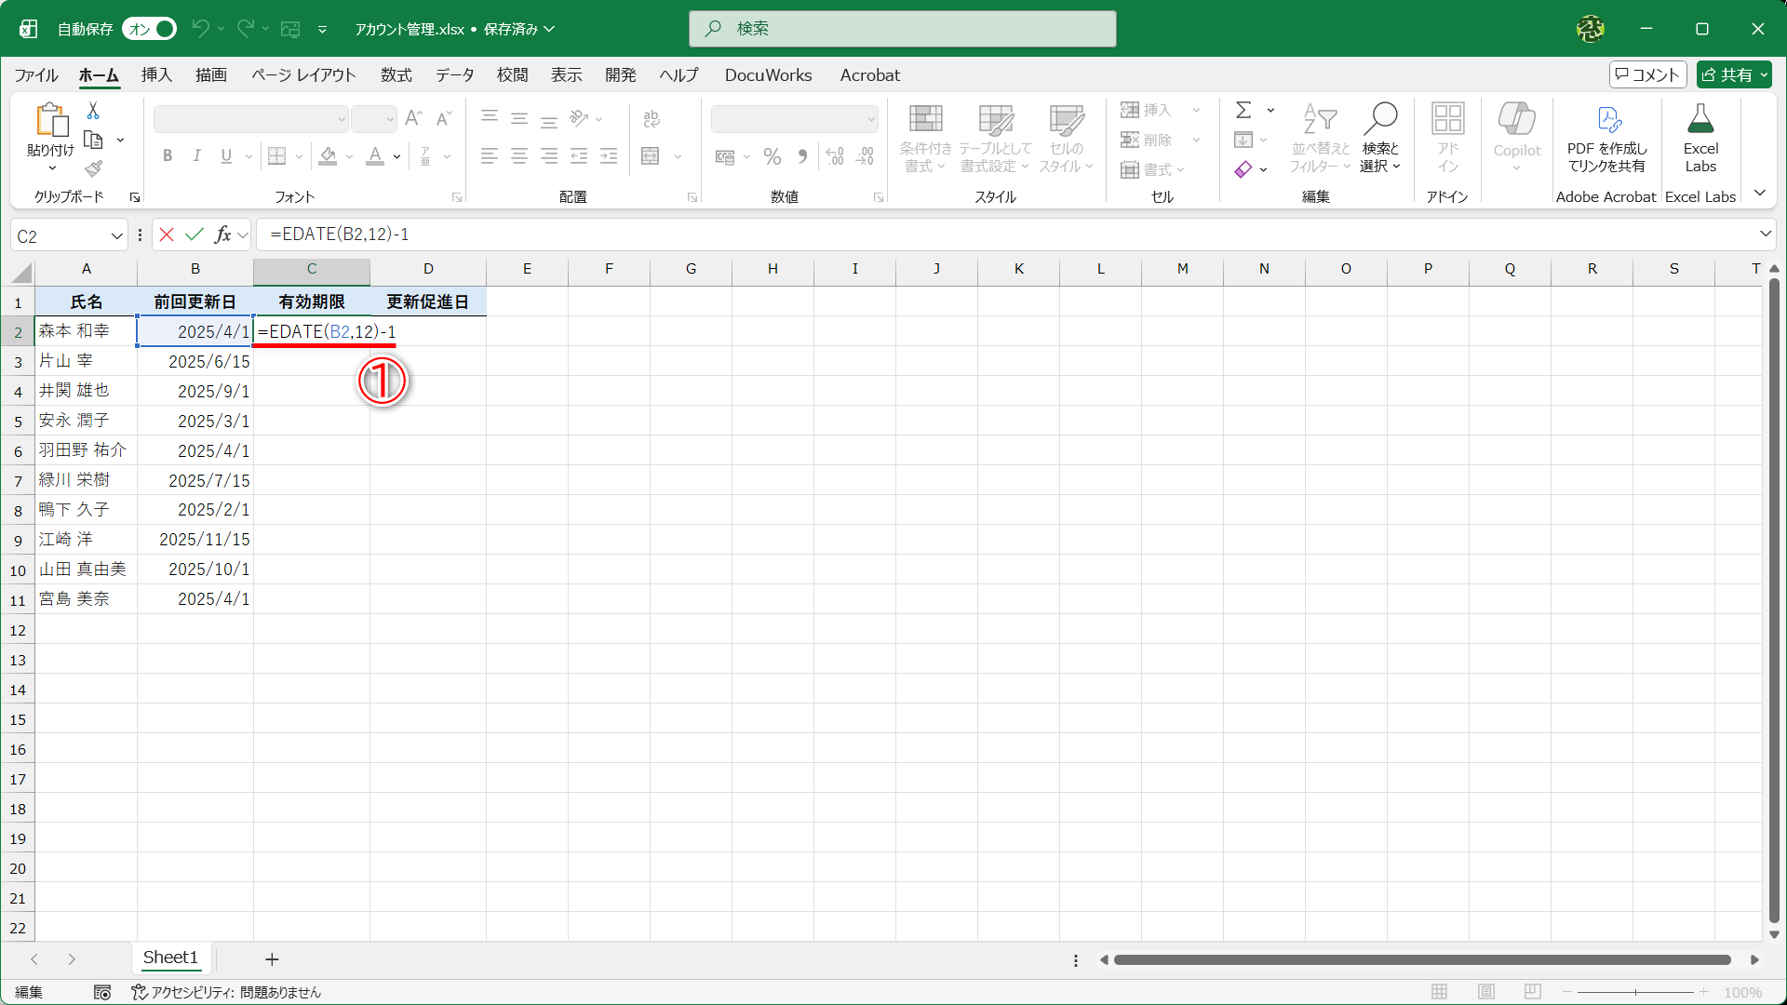Open the 条件付き書式 (Conditional Formatting) menu
1787x1005 pixels.
pos(924,138)
